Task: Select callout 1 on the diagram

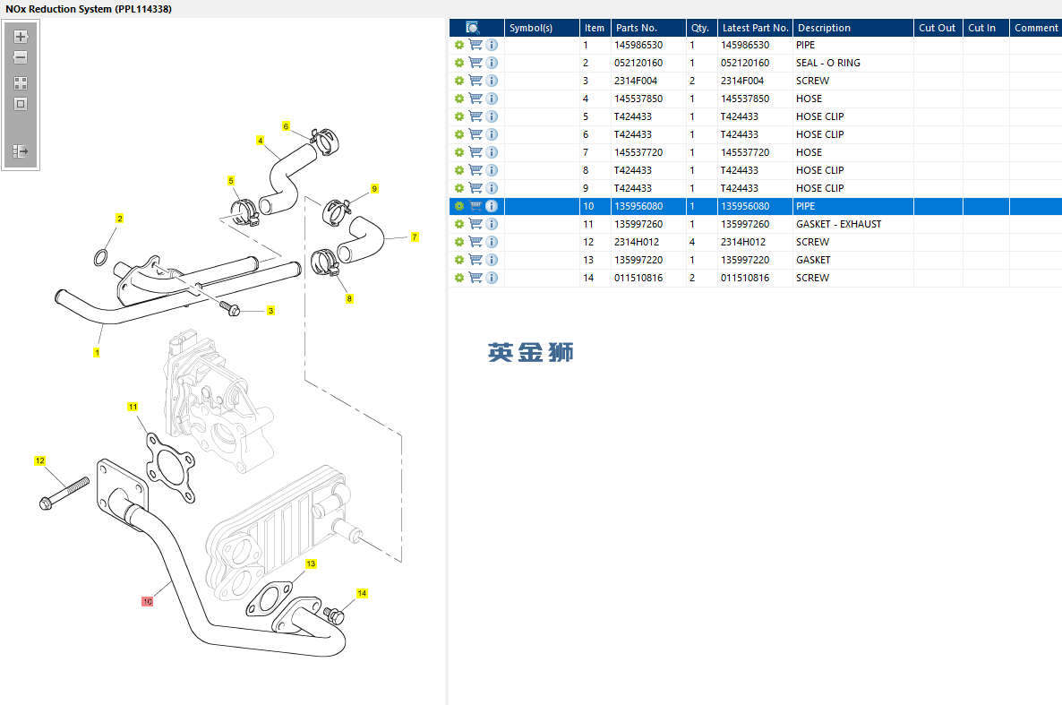Action: click(x=97, y=353)
